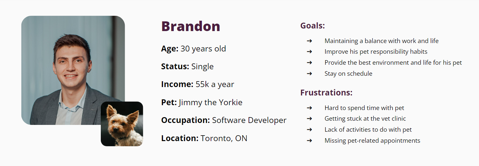The image size is (479, 166).
Task: Click the Frustrations heading
Action: coord(326,93)
